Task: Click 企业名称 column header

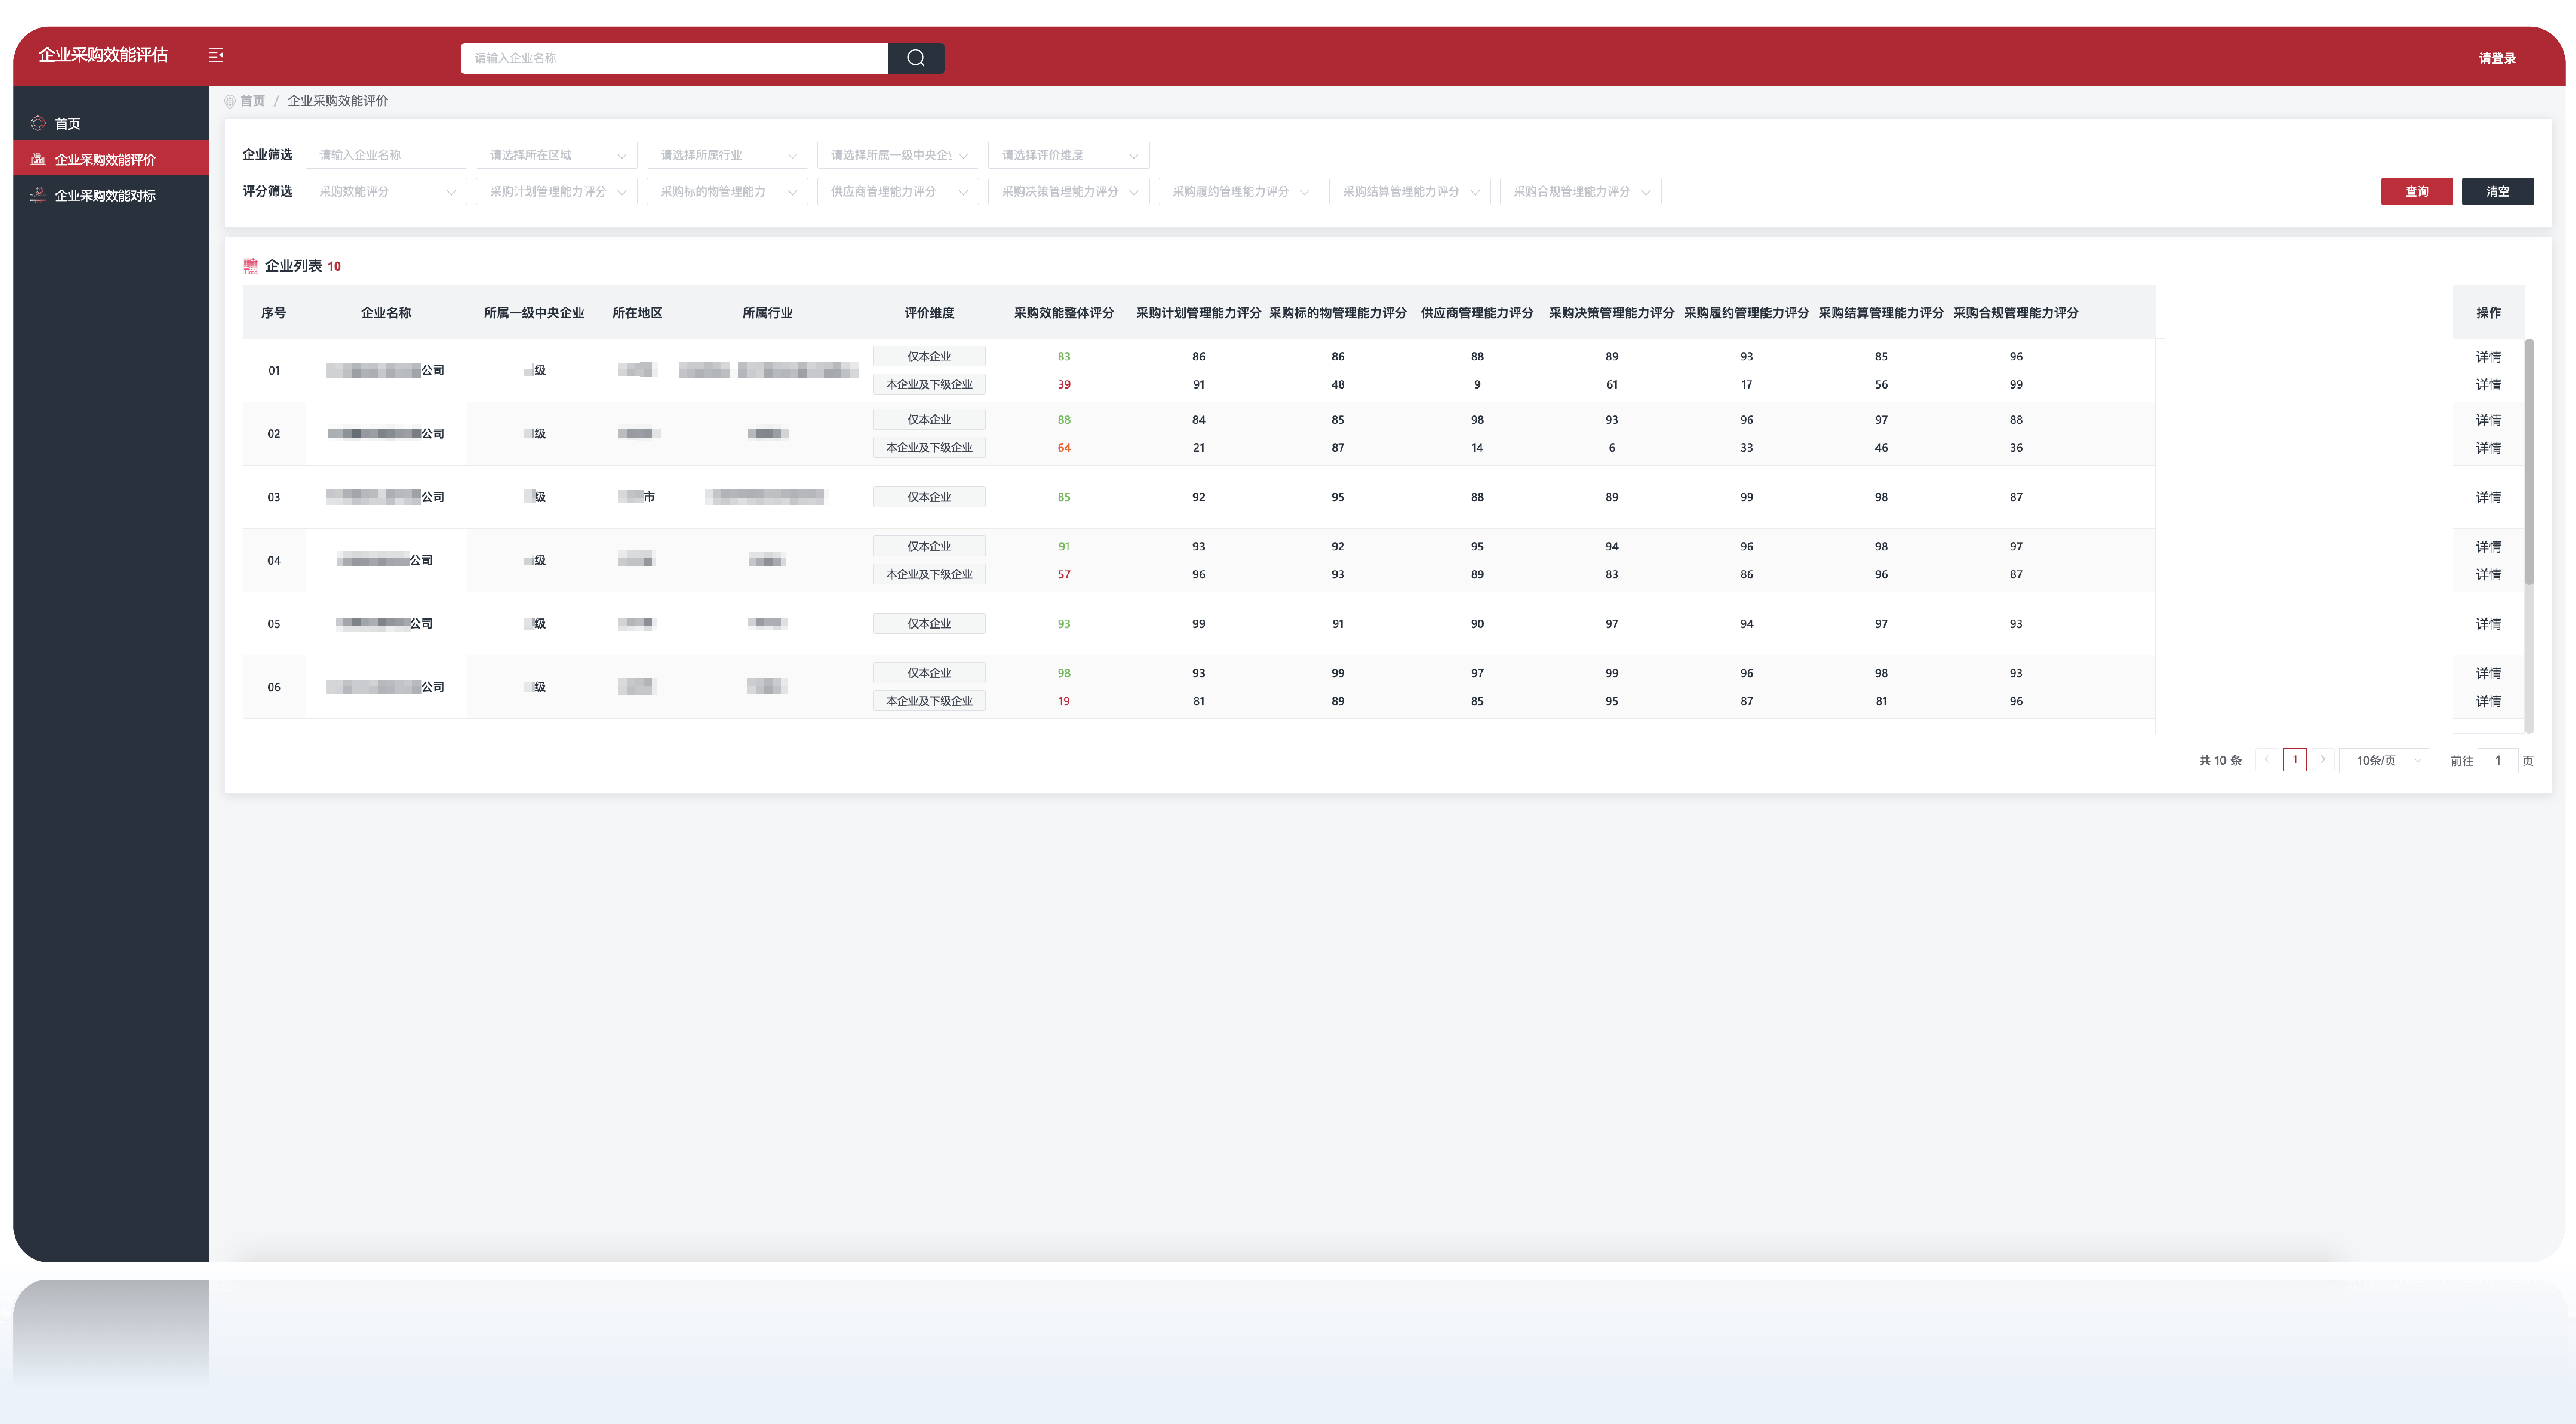Action: [386, 313]
